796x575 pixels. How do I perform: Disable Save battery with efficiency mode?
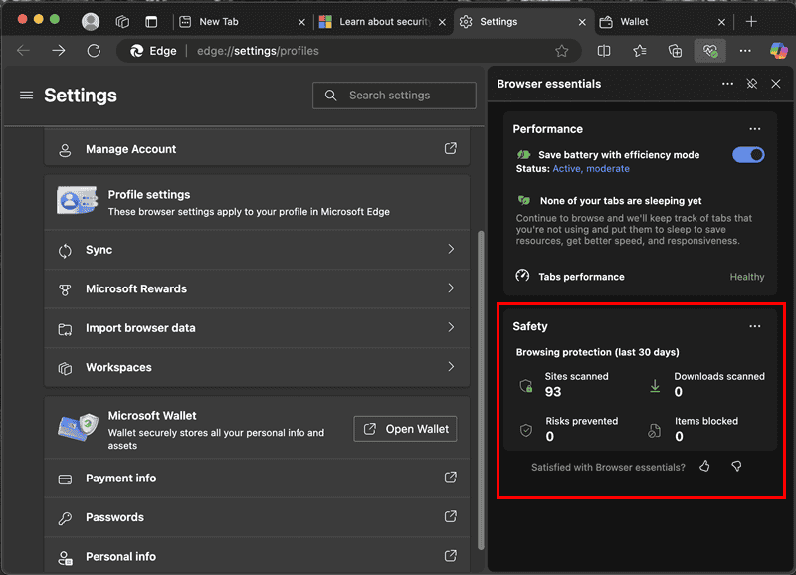[x=748, y=154]
